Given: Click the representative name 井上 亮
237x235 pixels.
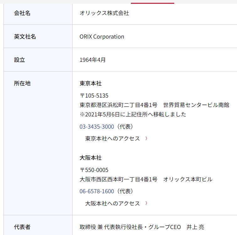Looking at the screenshot, I should click(195, 227).
